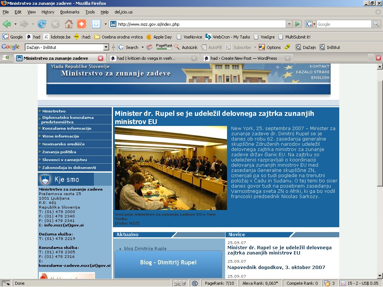Open the Subscribe dropdown arrow
Image resolution: width=383 pixels, height=287 pixels.
pyautogui.click(x=255, y=47)
